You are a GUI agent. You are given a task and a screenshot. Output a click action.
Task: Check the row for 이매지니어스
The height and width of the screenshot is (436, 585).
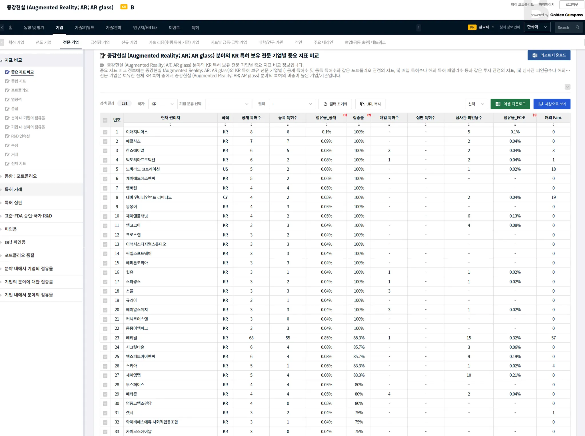point(105,132)
